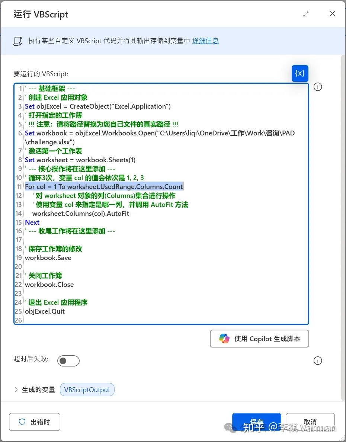Viewport: 346px width, 442px height.
Task: Open 出错时 error handling options
Action: click(35, 422)
